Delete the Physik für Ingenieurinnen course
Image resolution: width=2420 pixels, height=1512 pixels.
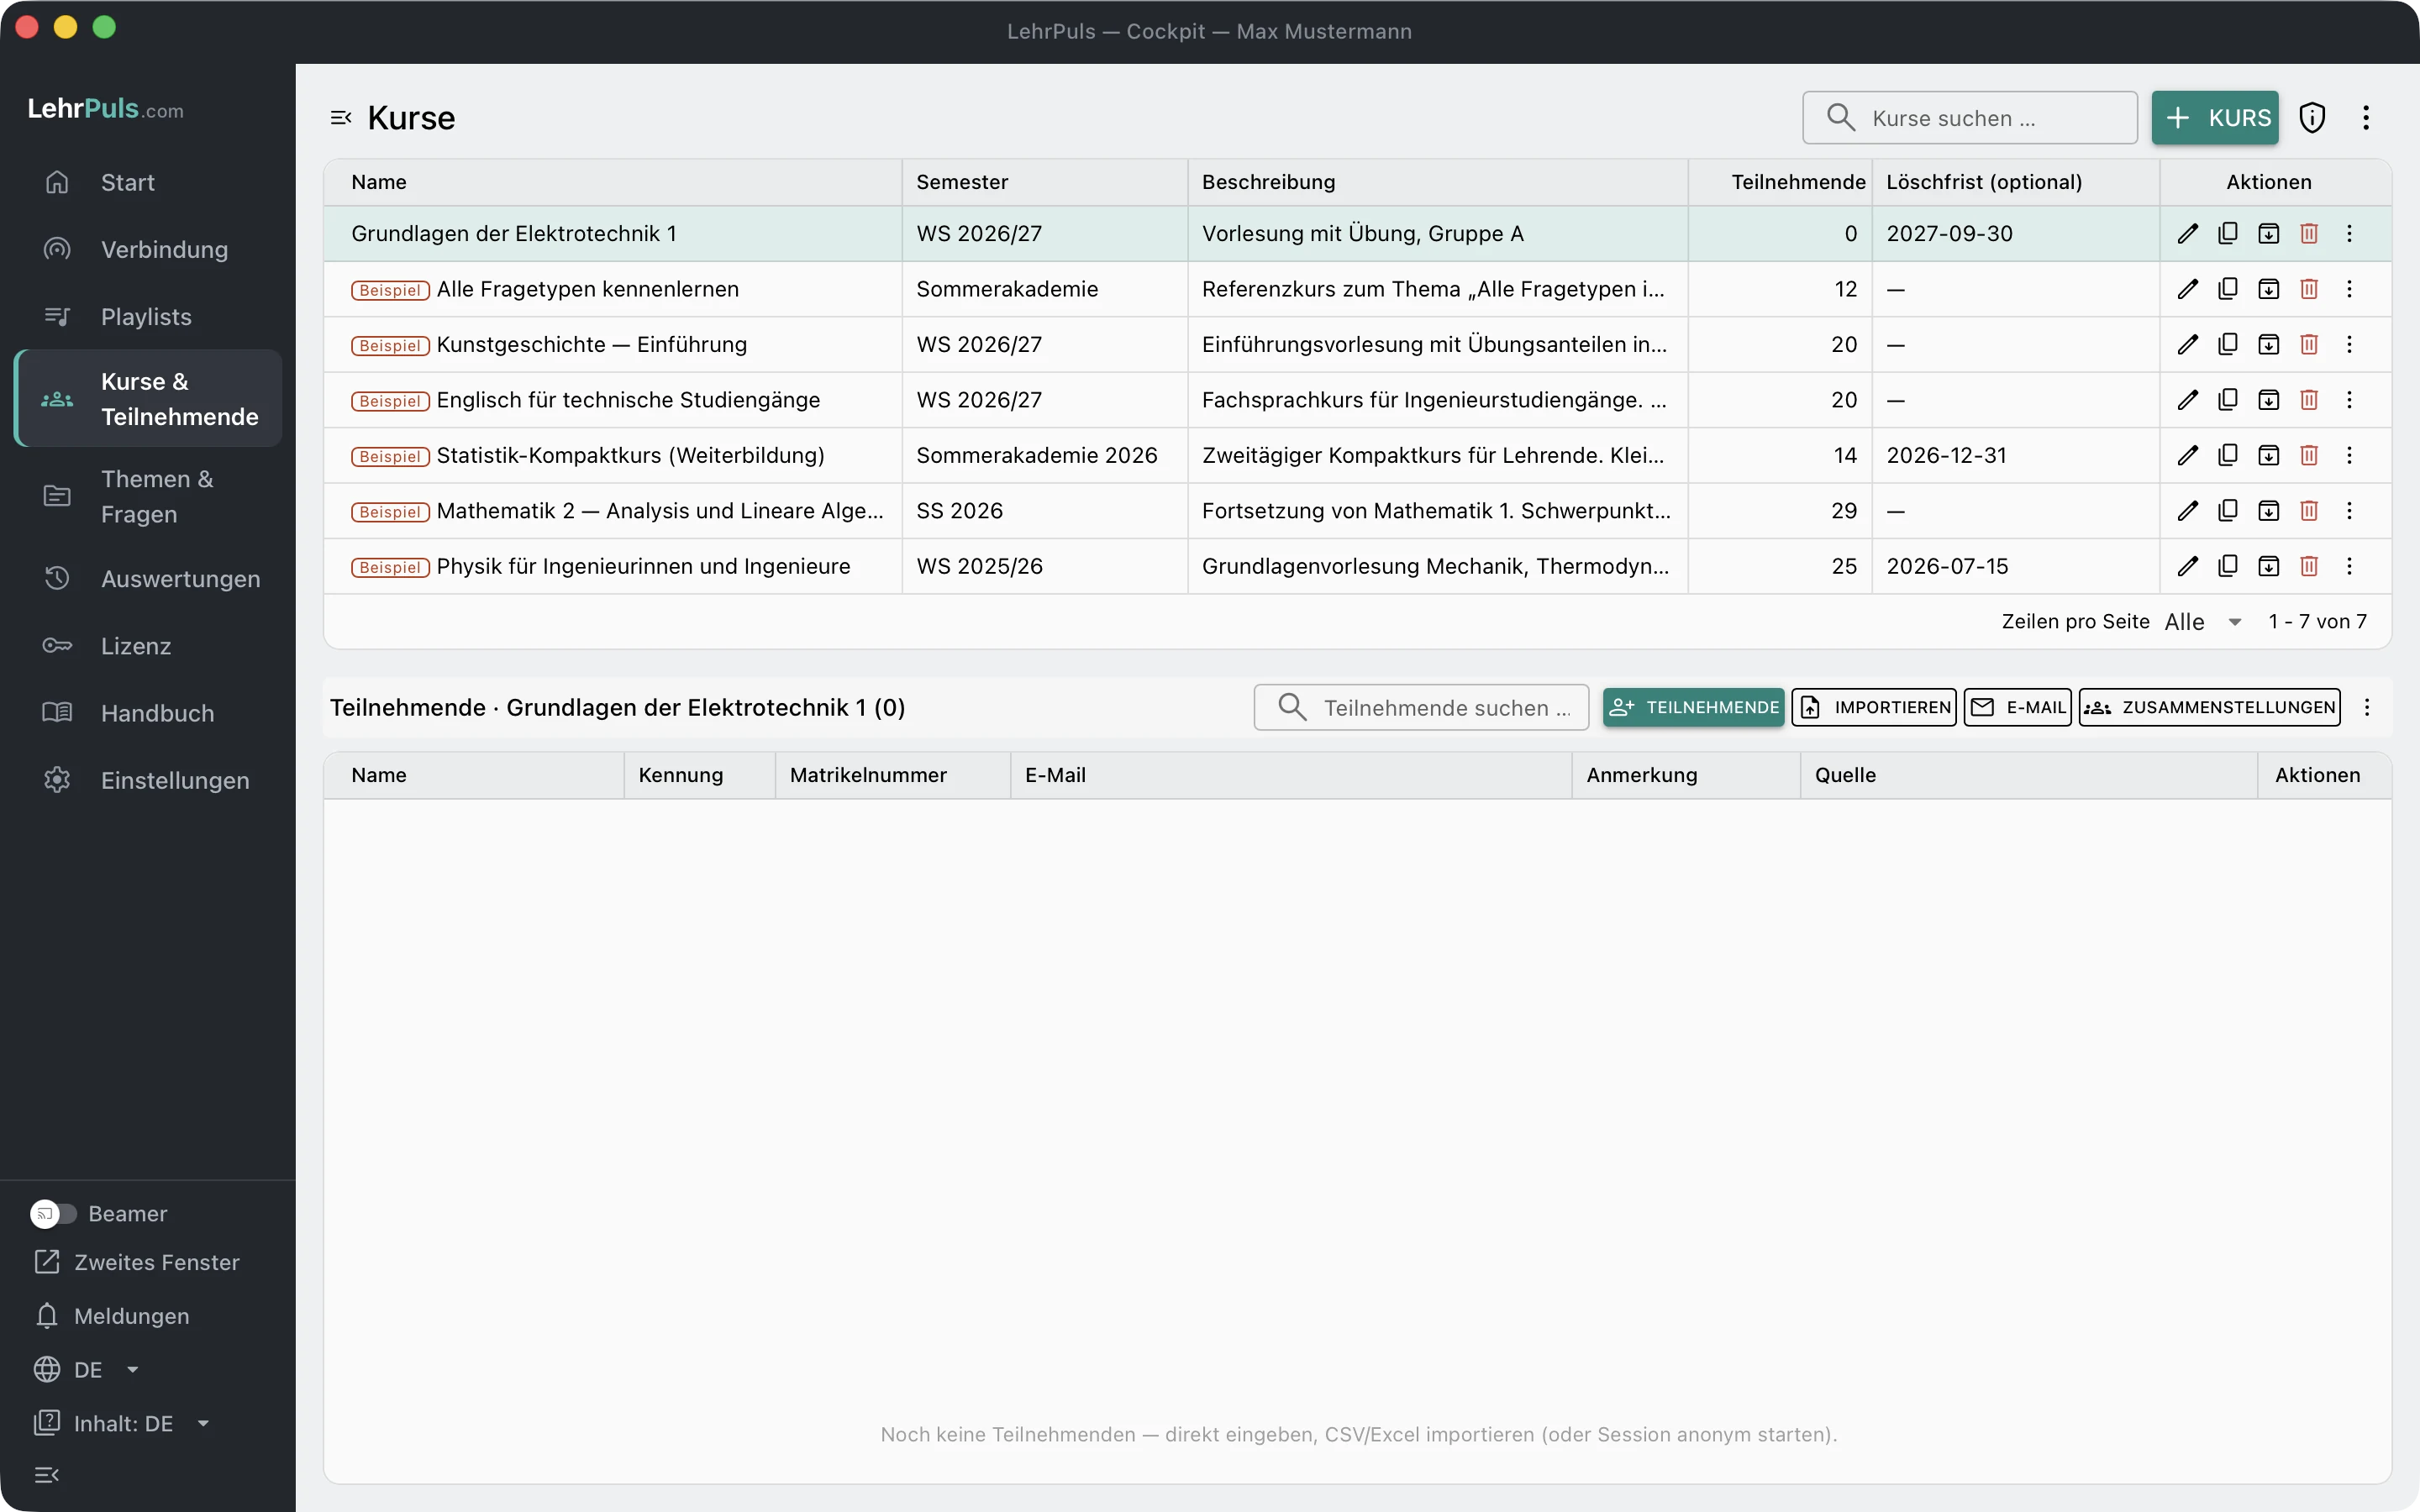pos(2308,567)
